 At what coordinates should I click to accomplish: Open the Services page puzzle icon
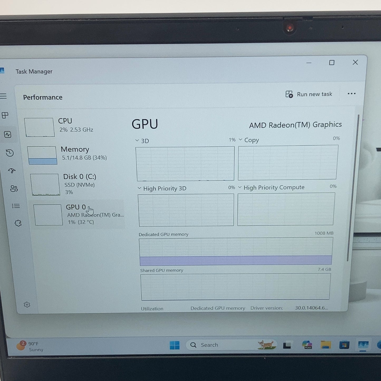pos(18,223)
